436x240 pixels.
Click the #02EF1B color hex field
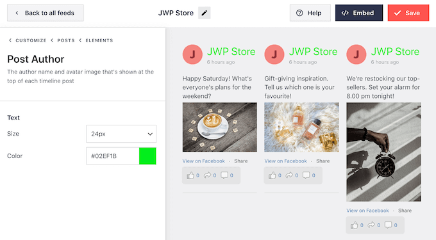pos(113,156)
